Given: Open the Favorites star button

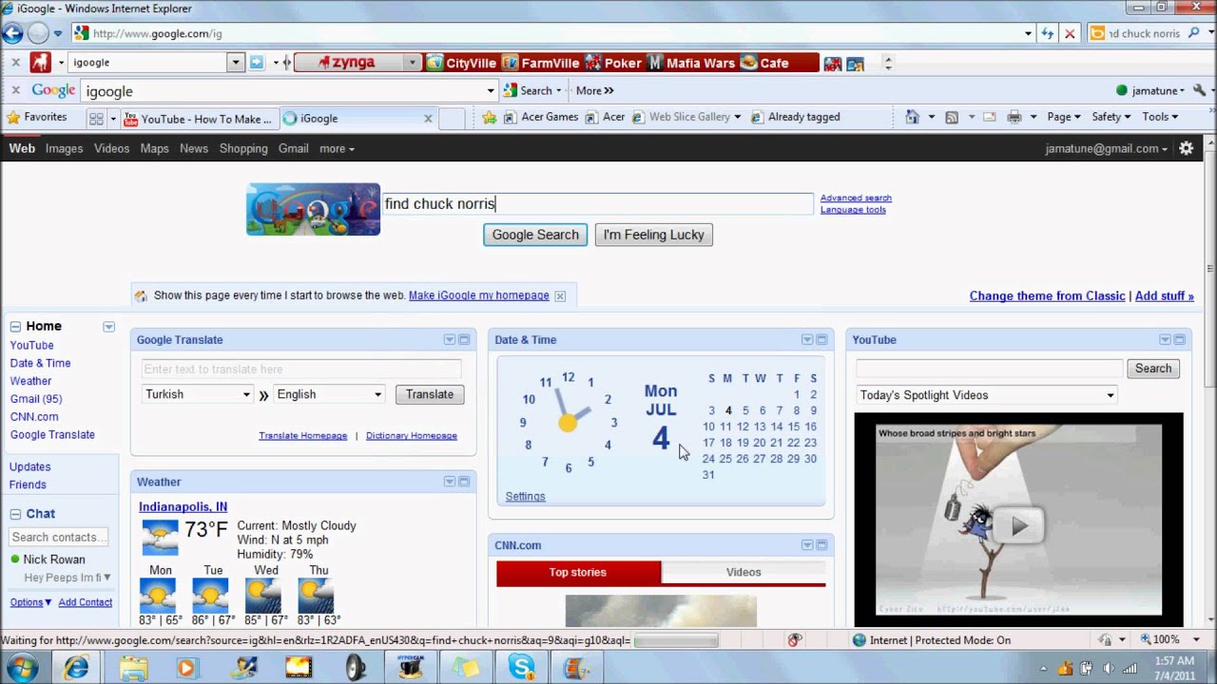Looking at the screenshot, I should [37, 118].
